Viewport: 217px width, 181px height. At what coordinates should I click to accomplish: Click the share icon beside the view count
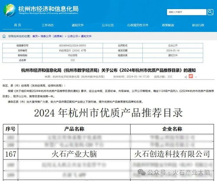tap(186, 77)
